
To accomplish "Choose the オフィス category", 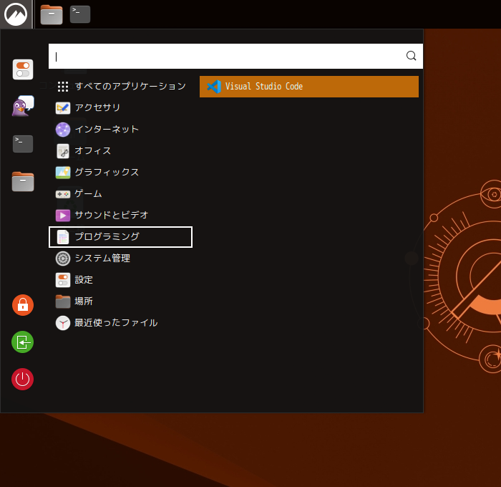I will (120, 151).
